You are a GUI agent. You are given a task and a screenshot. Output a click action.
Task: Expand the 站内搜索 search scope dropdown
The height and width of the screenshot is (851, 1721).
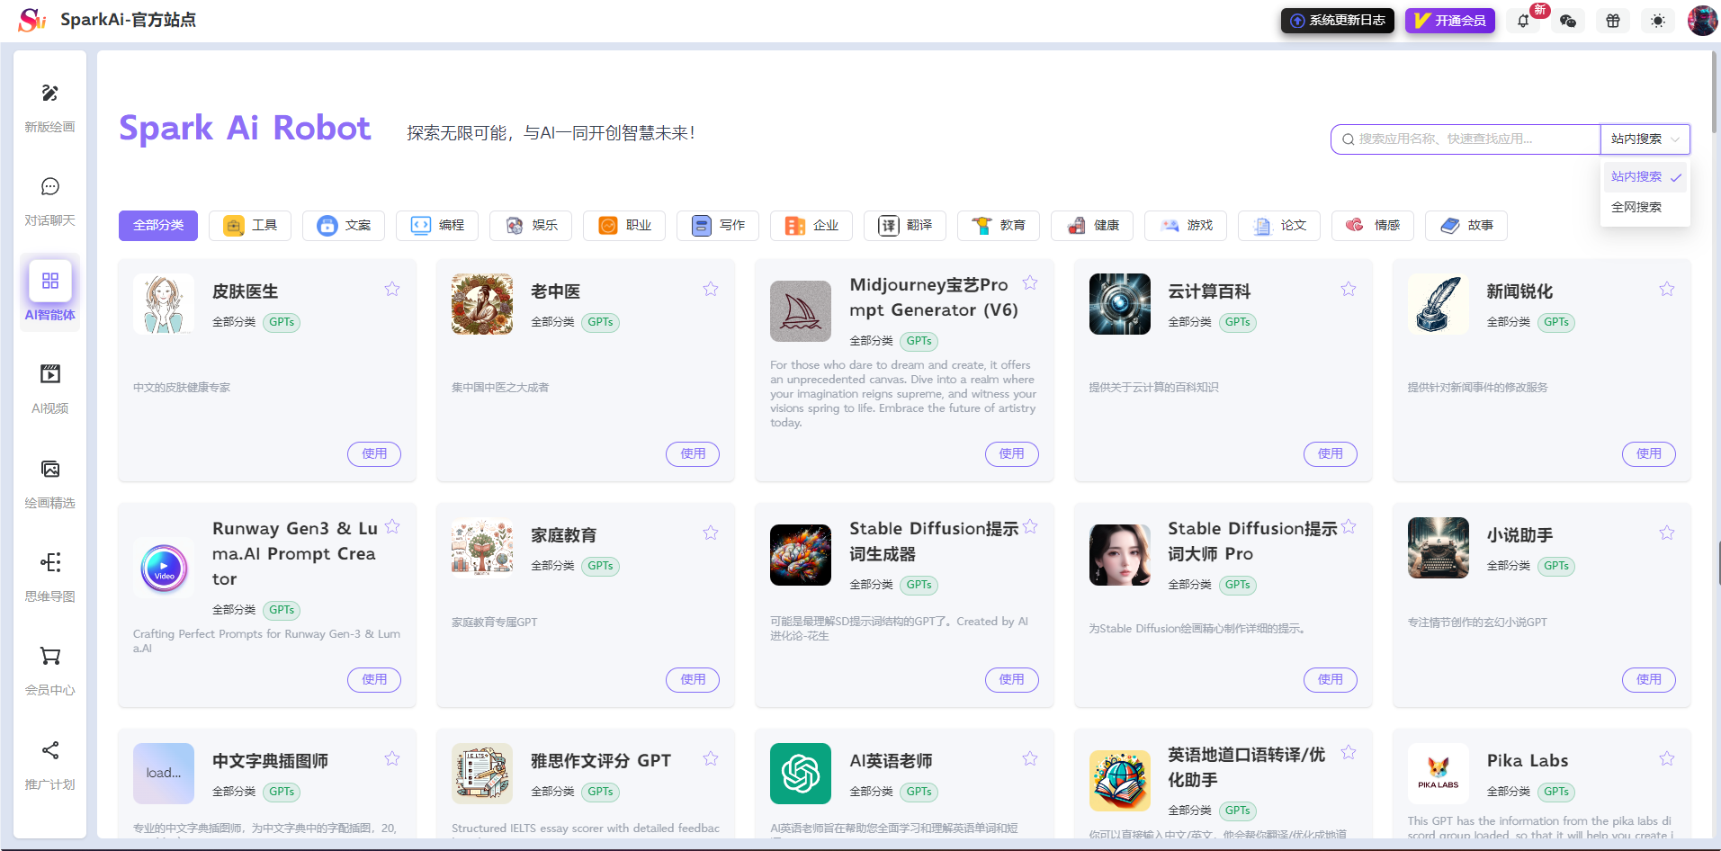(1645, 139)
